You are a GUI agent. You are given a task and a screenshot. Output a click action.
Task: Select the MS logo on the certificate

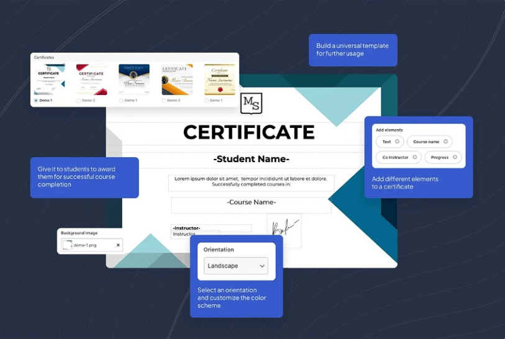click(x=251, y=103)
